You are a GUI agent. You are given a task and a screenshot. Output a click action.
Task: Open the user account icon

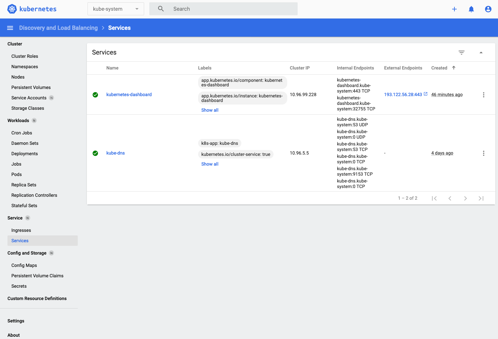coord(488,9)
